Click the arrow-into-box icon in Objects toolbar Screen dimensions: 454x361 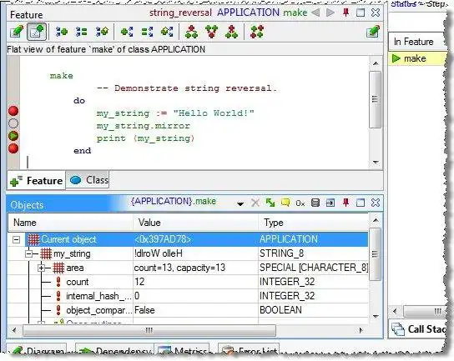(330, 203)
